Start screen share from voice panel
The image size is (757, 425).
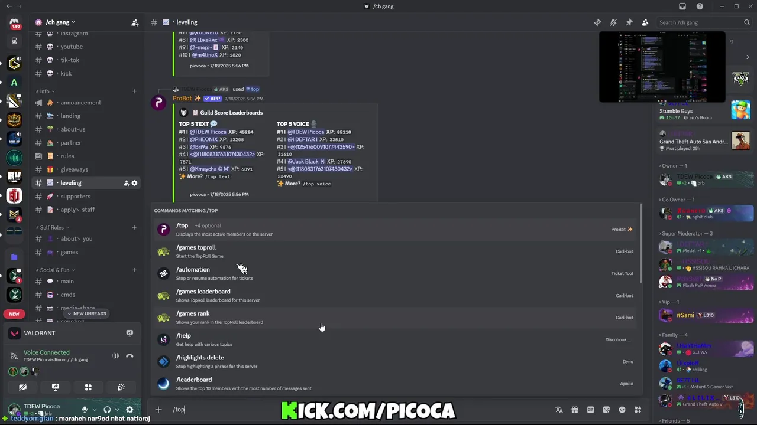click(x=56, y=387)
